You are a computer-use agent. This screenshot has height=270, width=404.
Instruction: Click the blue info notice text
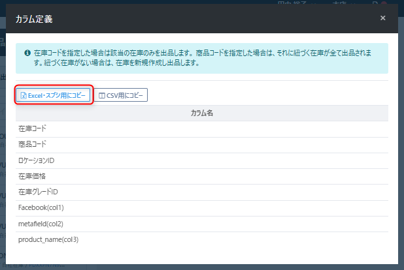click(203, 58)
